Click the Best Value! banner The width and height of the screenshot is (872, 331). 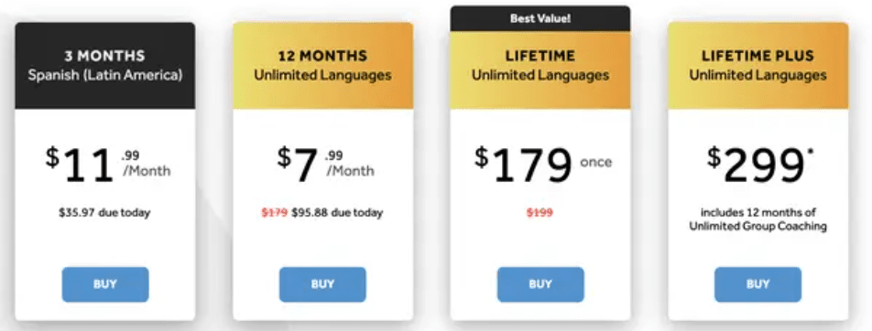pos(540,18)
